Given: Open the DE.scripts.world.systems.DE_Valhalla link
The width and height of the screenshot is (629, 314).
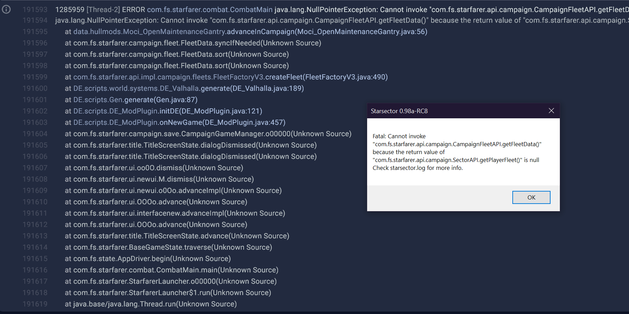Looking at the screenshot, I should pos(136,88).
